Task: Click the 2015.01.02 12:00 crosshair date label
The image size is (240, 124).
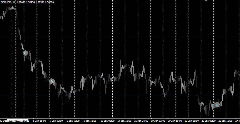Action: point(18,121)
